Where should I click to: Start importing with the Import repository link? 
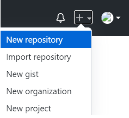(39, 57)
